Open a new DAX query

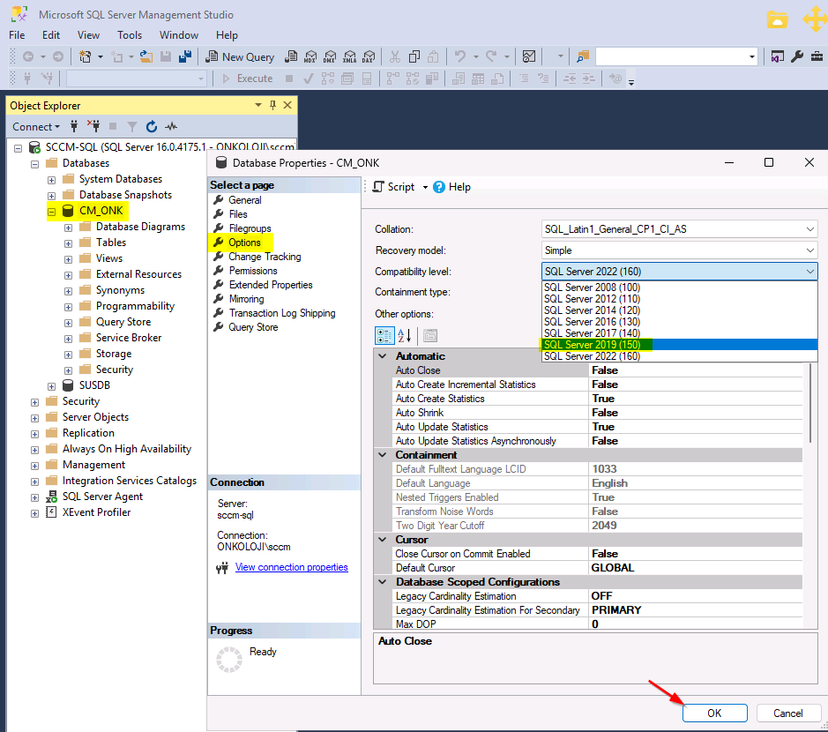pos(369,56)
